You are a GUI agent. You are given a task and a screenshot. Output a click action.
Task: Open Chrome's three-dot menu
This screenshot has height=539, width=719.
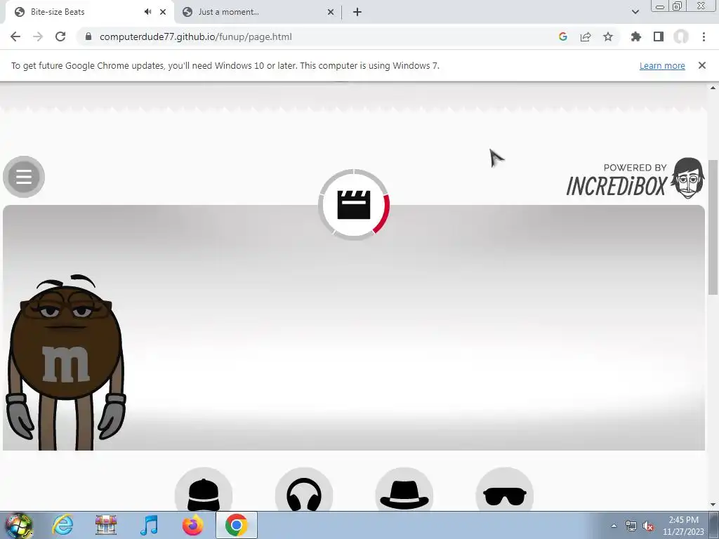tap(704, 36)
